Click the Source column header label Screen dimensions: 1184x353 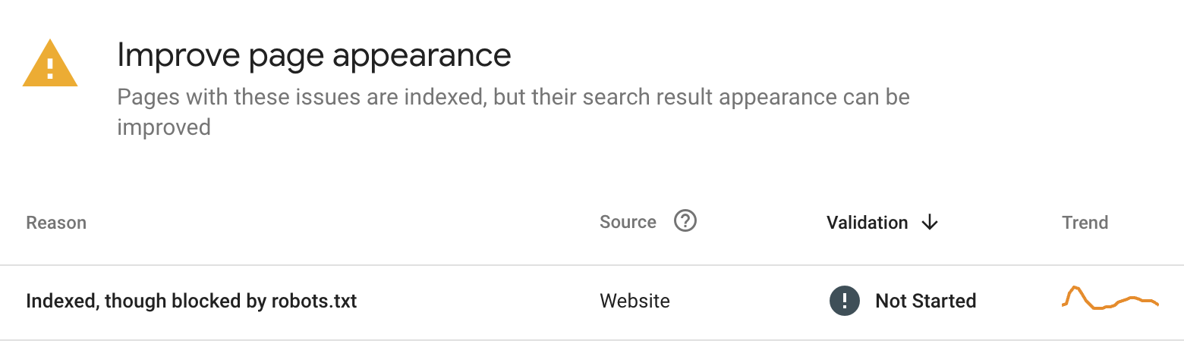click(628, 222)
